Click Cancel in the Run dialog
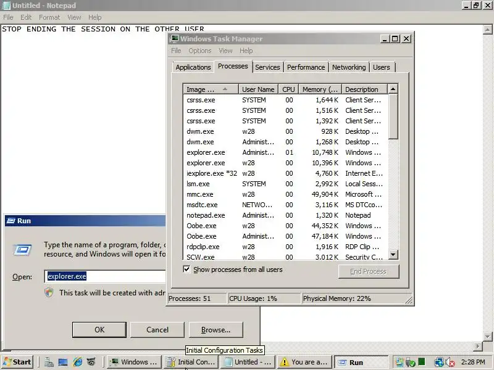 157,330
